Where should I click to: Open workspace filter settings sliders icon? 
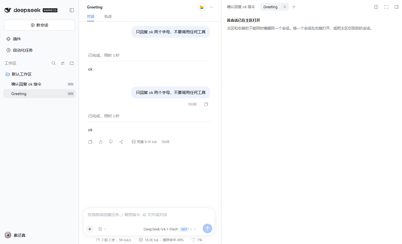(63, 63)
